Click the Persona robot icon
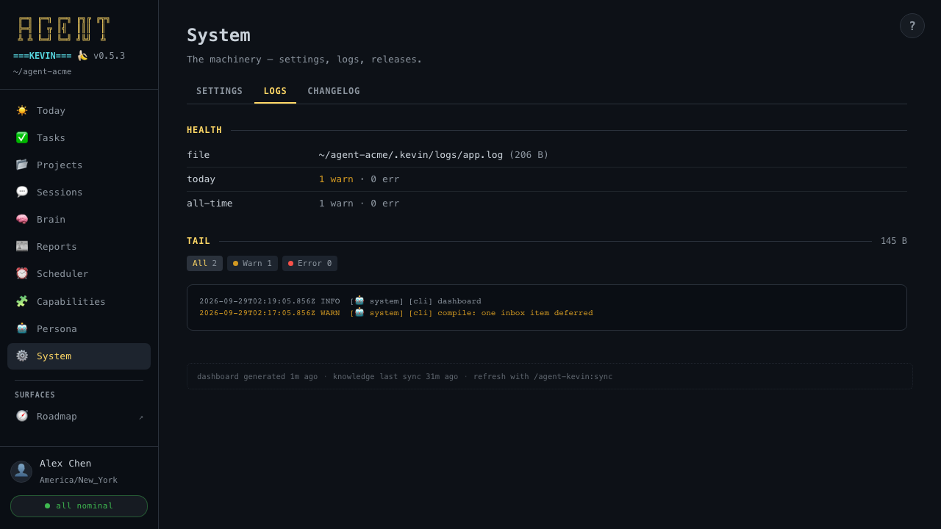 click(x=22, y=328)
